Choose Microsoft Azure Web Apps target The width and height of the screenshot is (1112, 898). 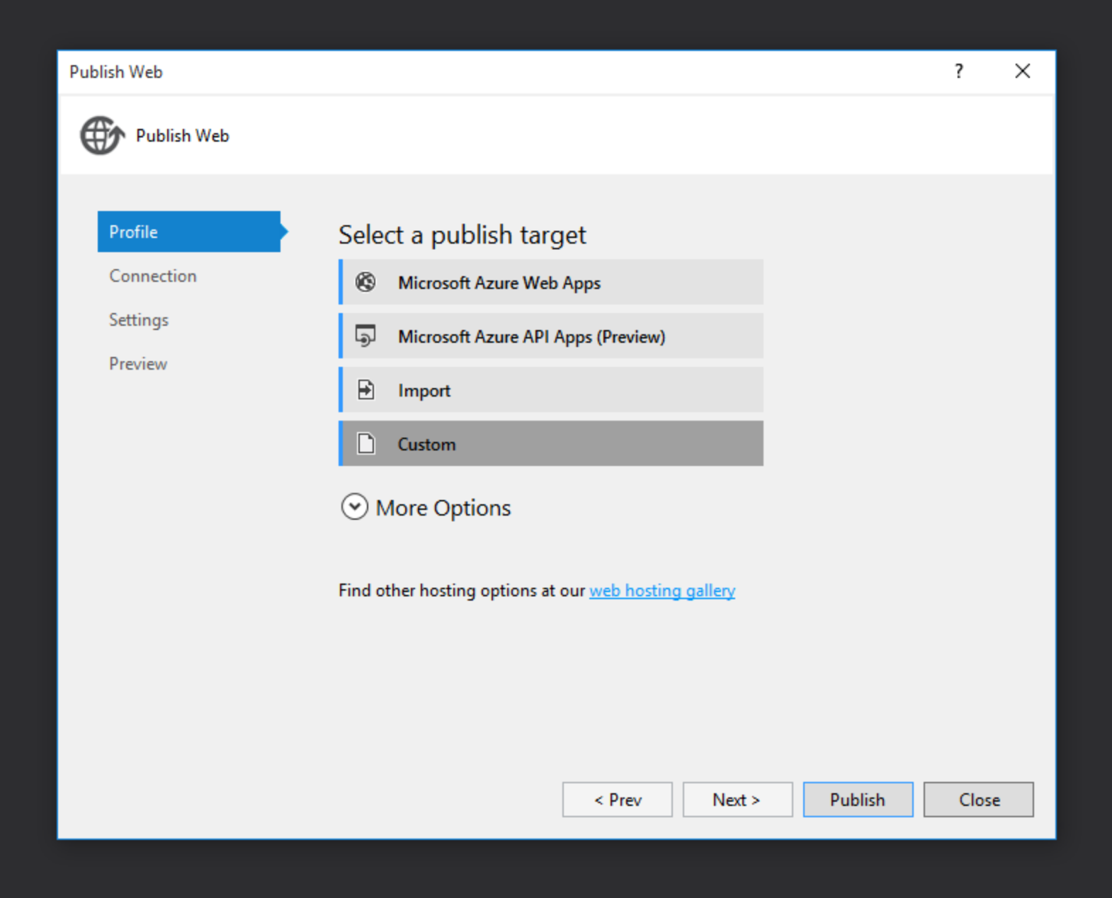pyautogui.click(x=551, y=282)
